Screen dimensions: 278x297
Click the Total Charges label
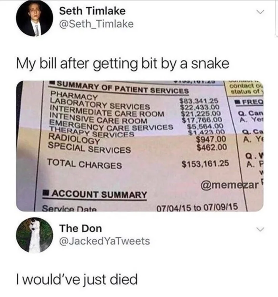[85, 164]
